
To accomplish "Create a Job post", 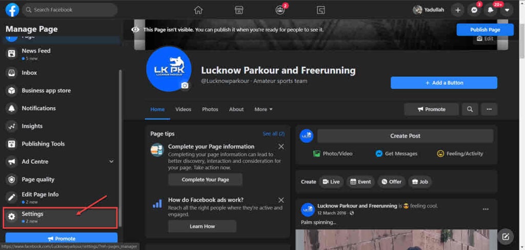I will (x=420, y=182).
